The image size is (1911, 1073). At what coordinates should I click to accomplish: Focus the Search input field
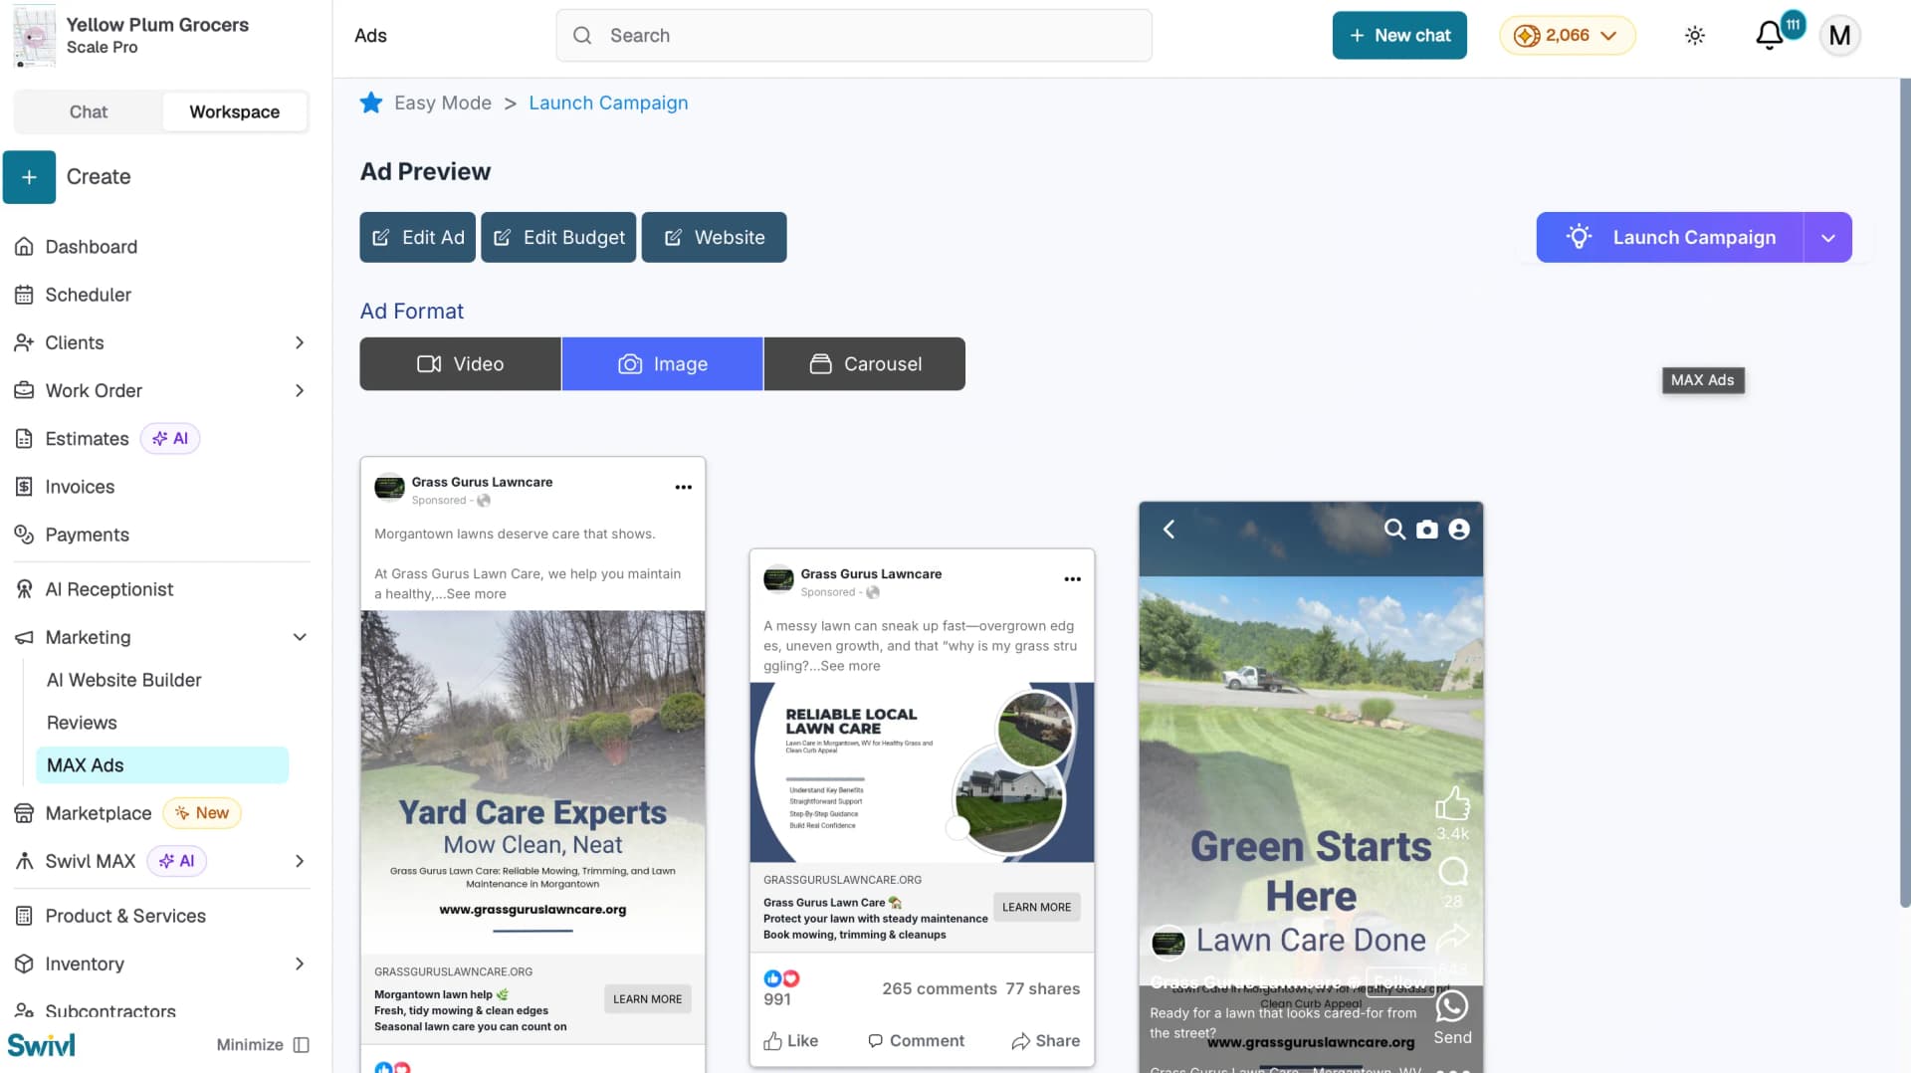[x=854, y=36]
